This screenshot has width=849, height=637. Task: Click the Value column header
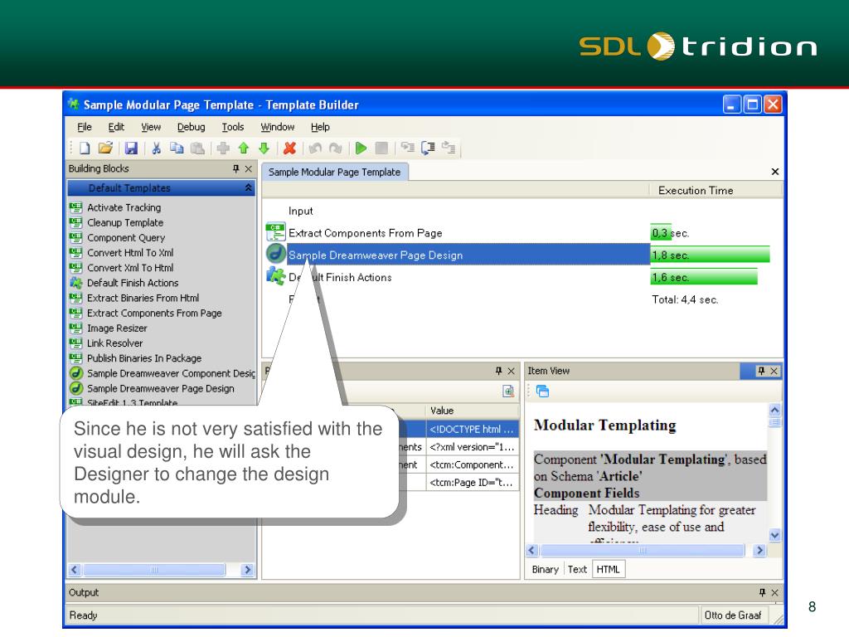coord(472,411)
